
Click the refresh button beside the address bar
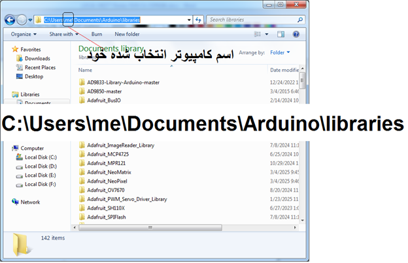coord(199,20)
